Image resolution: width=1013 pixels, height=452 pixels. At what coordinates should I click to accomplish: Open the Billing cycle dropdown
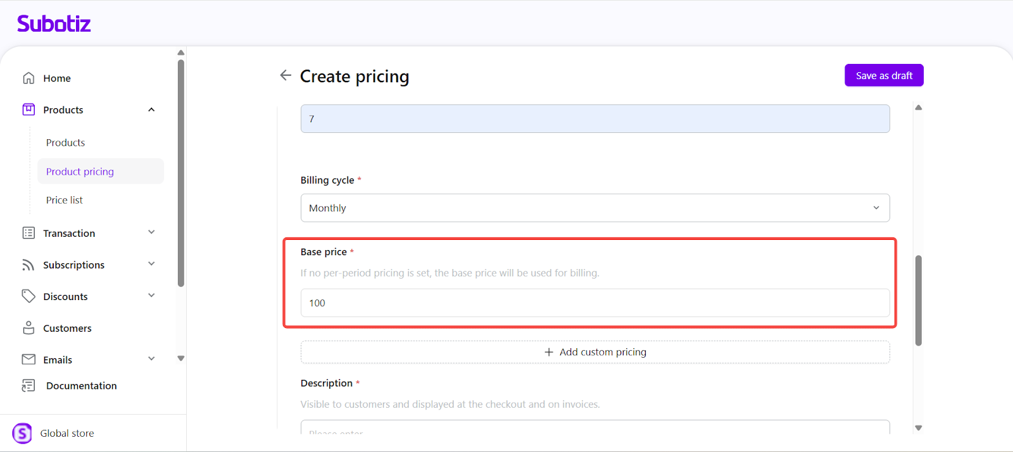(595, 208)
